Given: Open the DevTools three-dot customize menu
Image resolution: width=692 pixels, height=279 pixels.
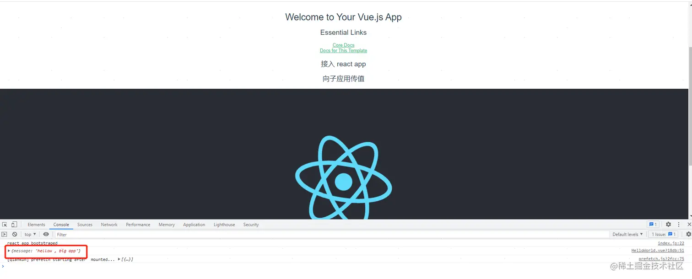Looking at the screenshot, I should (x=679, y=225).
